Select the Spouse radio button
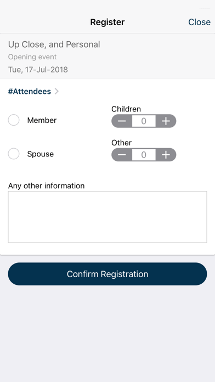Viewport: 215px width, 382px height. (x=14, y=154)
